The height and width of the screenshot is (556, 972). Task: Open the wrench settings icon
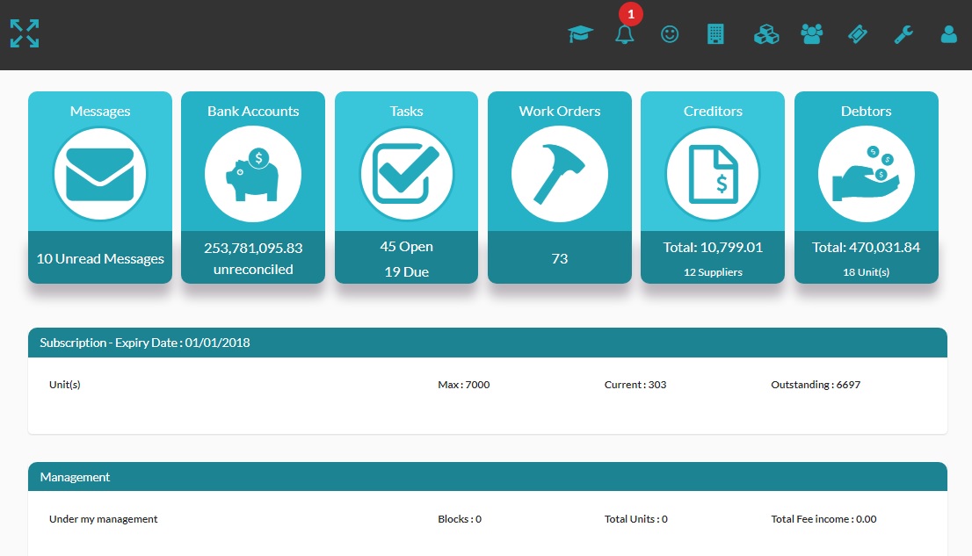coord(903,33)
